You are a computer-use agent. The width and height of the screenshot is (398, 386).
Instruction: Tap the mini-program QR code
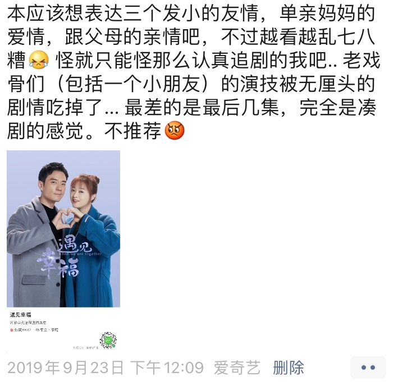pos(108,341)
